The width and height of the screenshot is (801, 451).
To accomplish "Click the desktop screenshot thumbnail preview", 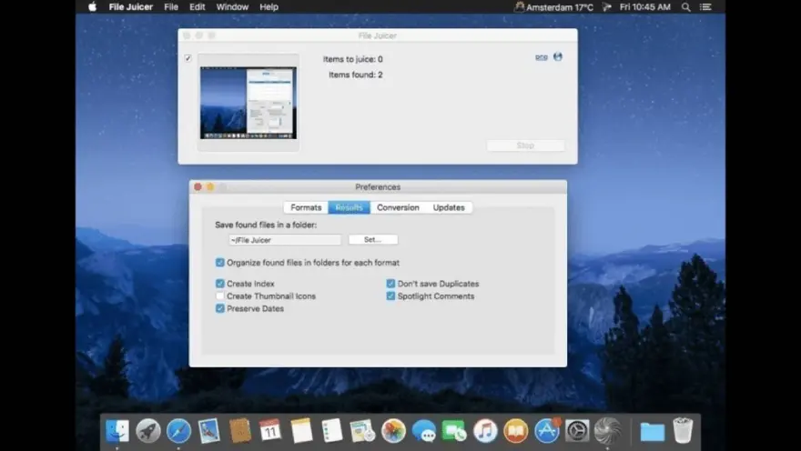I will click(248, 103).
